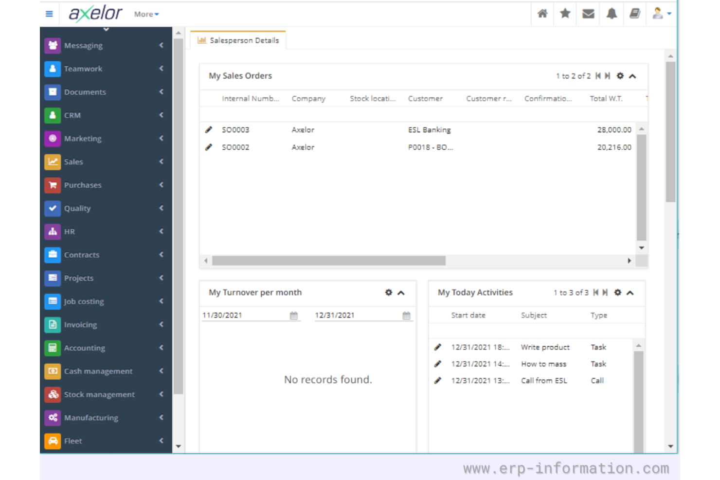The image size is (720, 480).
Task: Click the Accounting calculator icon
Action: 53,348
